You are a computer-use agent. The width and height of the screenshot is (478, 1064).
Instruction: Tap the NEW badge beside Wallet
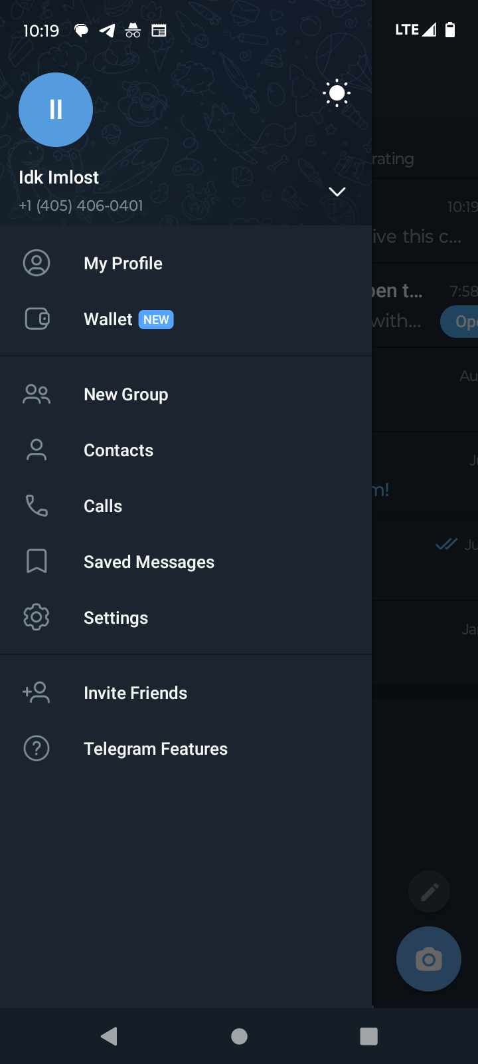click(156, 320)
